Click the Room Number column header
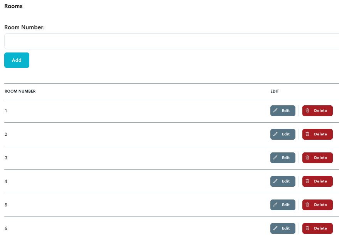The height and width of the screenshot is (240, 339). (20, 91)
